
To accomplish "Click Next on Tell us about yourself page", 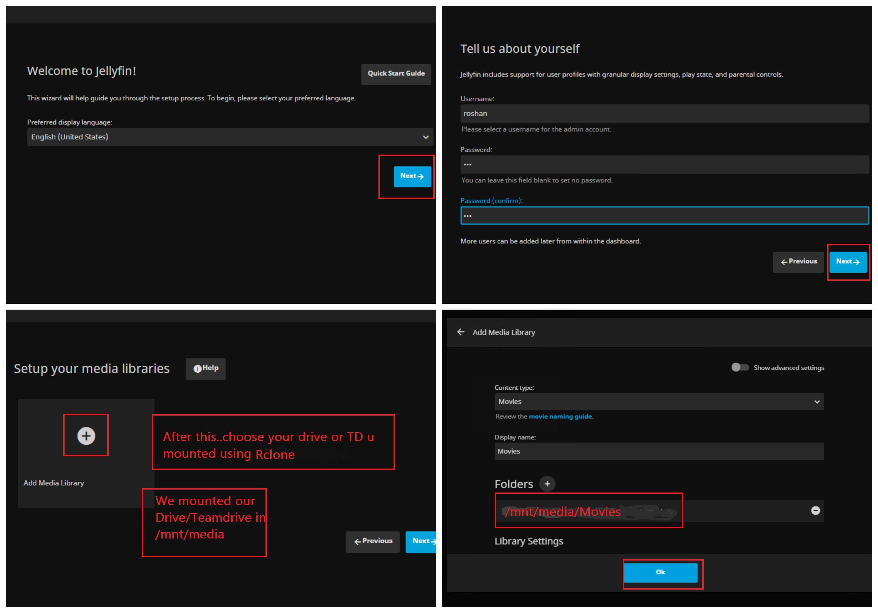I will click(x=847, y=262).
